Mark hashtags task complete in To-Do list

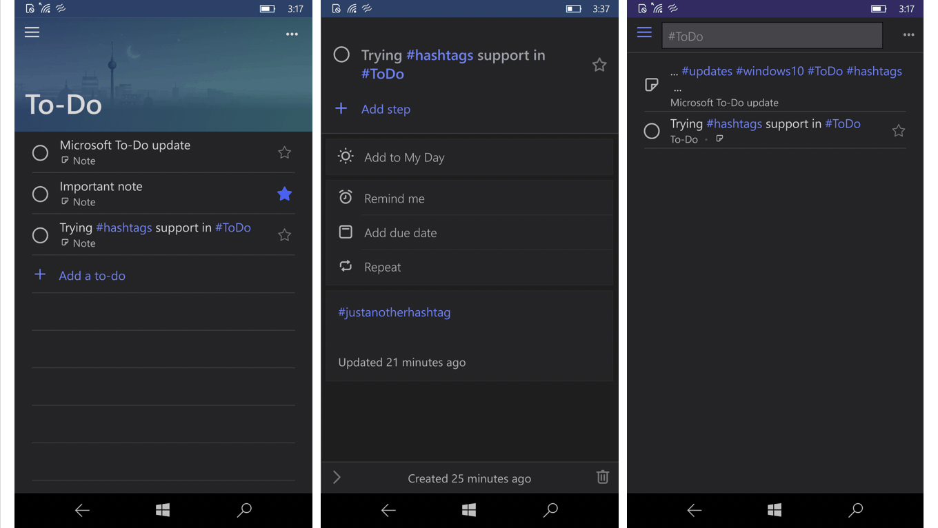[41, 236]
